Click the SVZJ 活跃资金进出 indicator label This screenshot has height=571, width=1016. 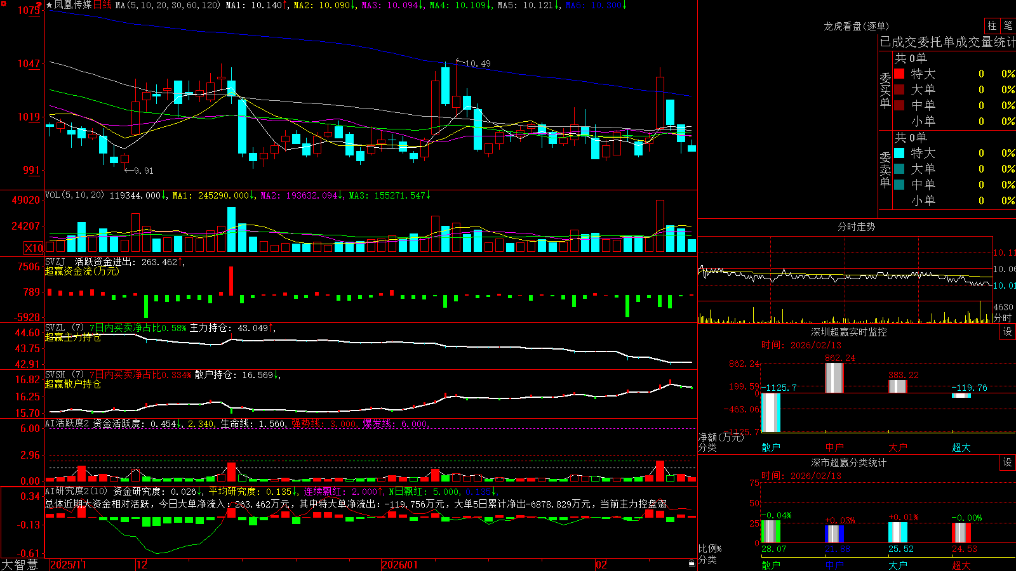(90, 261)
